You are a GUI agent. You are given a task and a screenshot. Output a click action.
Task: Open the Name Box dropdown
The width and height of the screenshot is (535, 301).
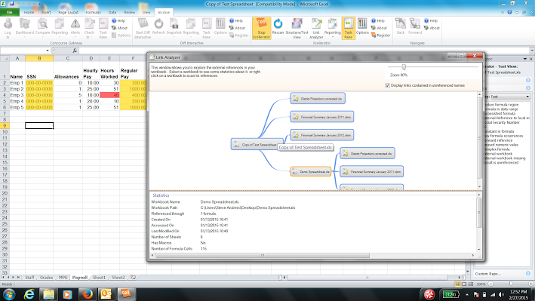point(48,51)
